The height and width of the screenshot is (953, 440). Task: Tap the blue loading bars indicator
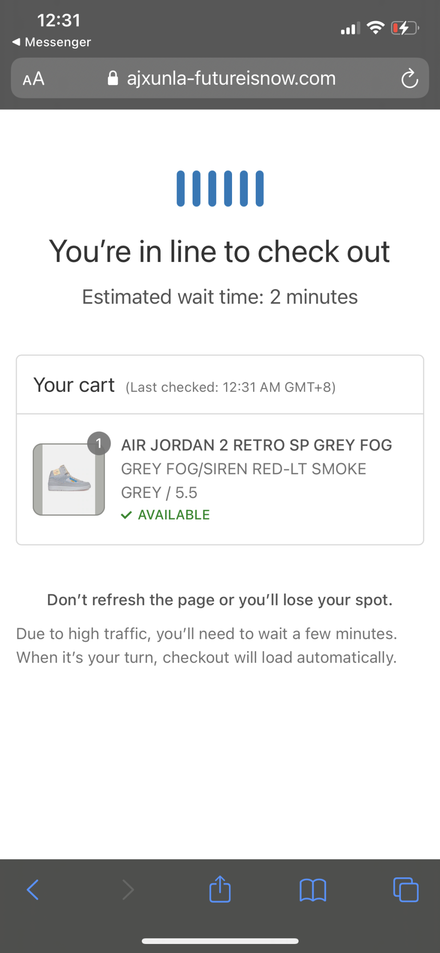click(x=220, y=188)
